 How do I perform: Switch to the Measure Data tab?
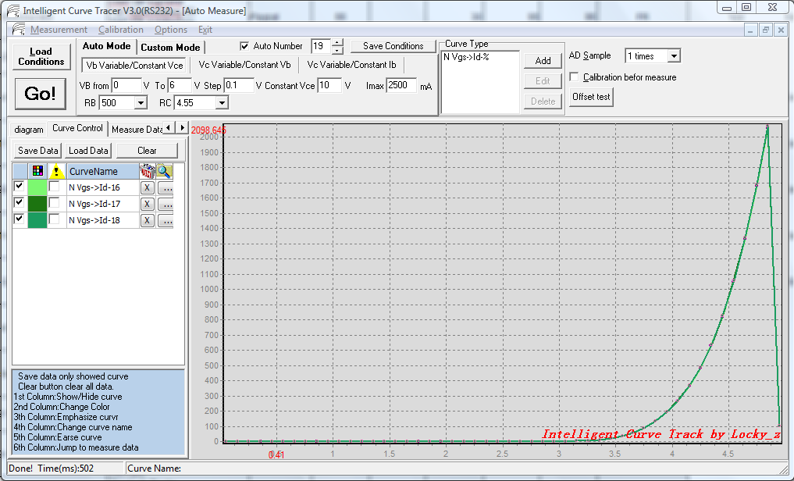[x=137, y=130]
